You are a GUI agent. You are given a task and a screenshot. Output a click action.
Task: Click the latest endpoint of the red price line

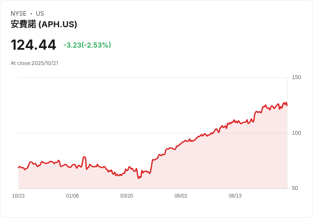[x=287, y=105]
